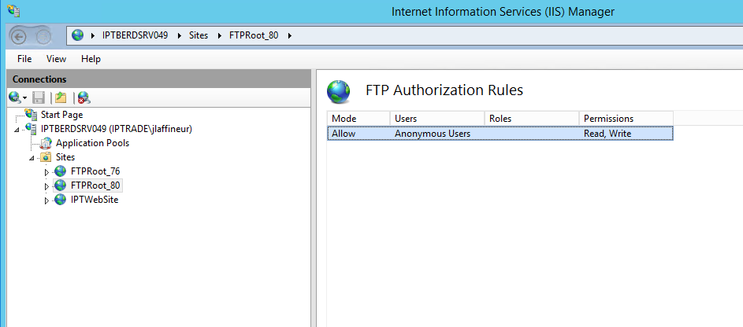Screen dimensions: 743x327
Task: Click the Back navigation arrow button
Action: (18, 36)
